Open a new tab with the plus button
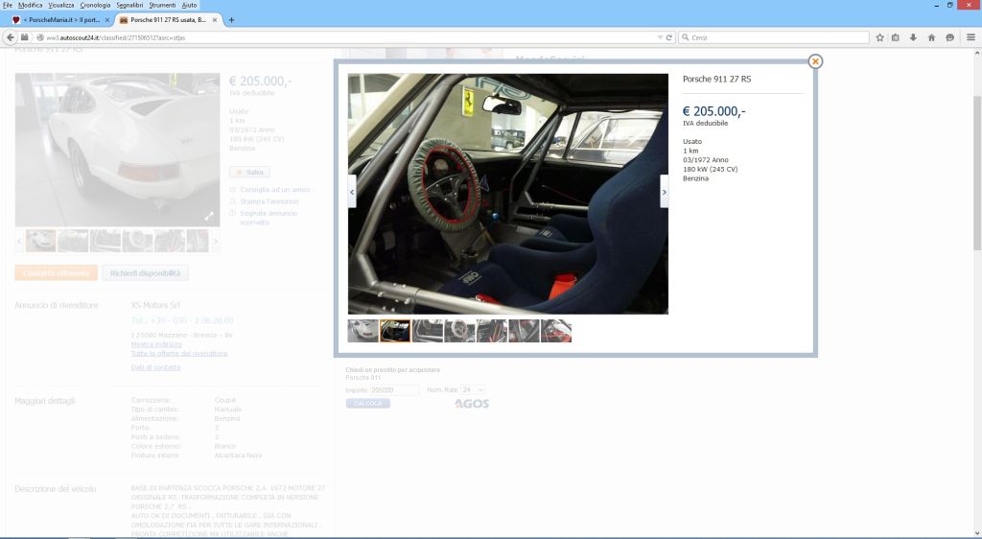Image resolution: width=982 pixels, height=539 pixels. 231,20
